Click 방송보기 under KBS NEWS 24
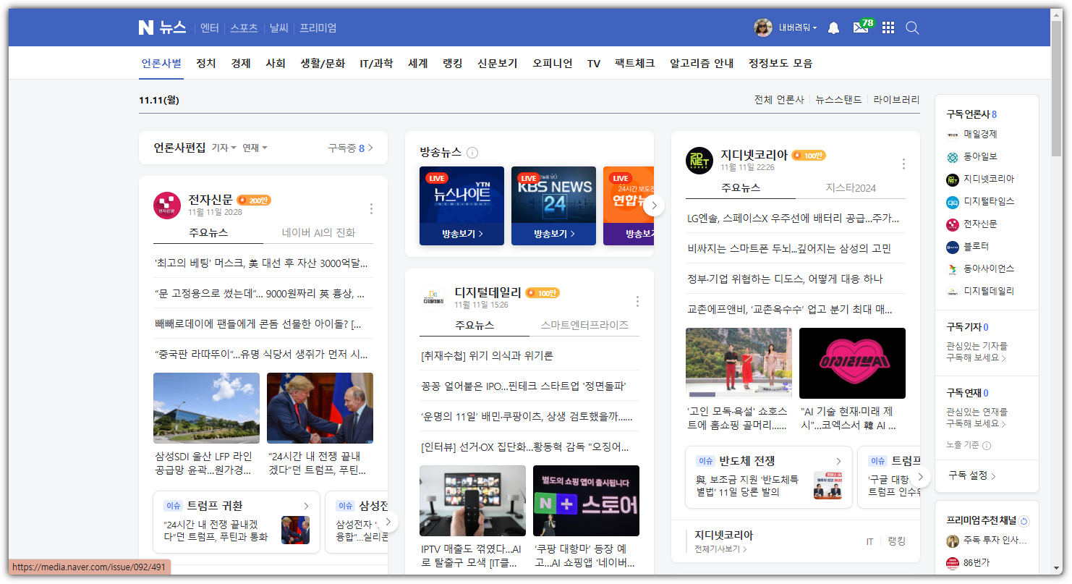This screenshot has height=584, width=1072. click(554, 234)
